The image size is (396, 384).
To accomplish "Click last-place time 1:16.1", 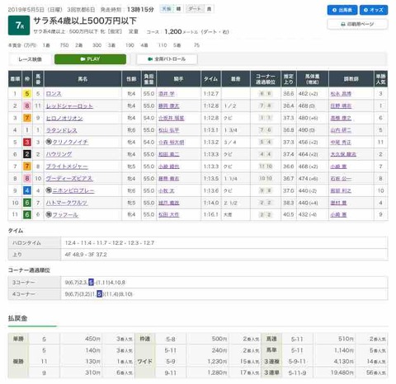I will (211, 214).
